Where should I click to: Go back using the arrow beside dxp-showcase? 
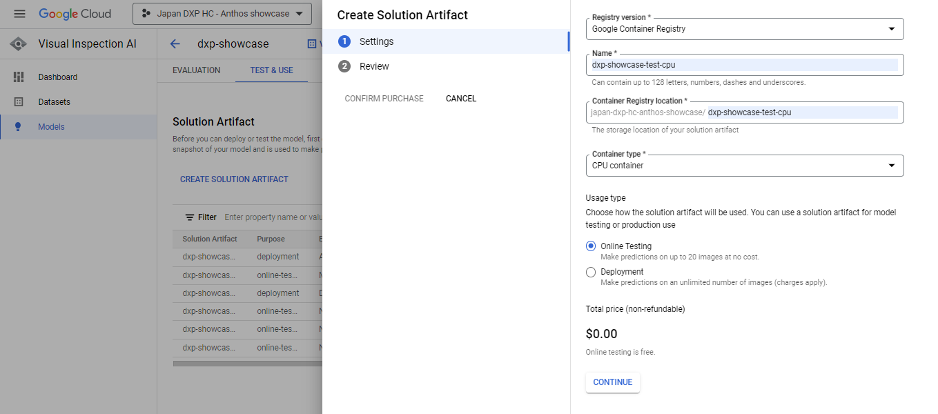[175, 44]
